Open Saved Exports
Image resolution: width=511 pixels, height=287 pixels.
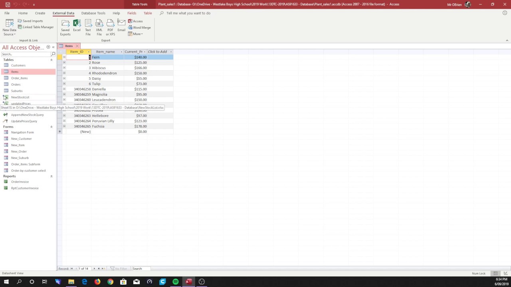(65, 27)
